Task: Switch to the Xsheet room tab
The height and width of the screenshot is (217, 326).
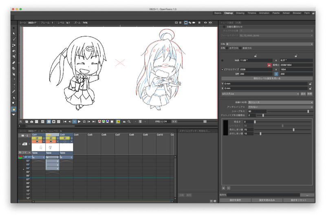Action: click(286, 13)
